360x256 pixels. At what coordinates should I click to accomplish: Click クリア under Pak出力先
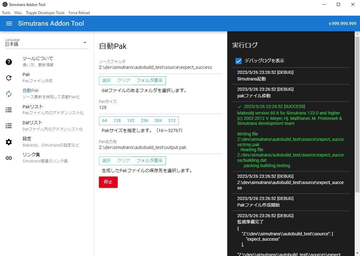124,161
